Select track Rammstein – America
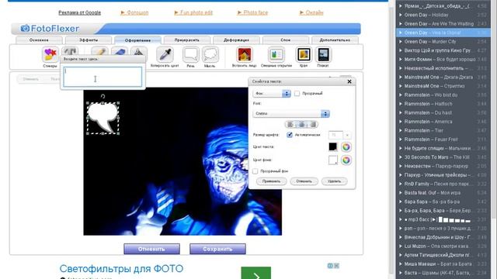 (428, 122)
